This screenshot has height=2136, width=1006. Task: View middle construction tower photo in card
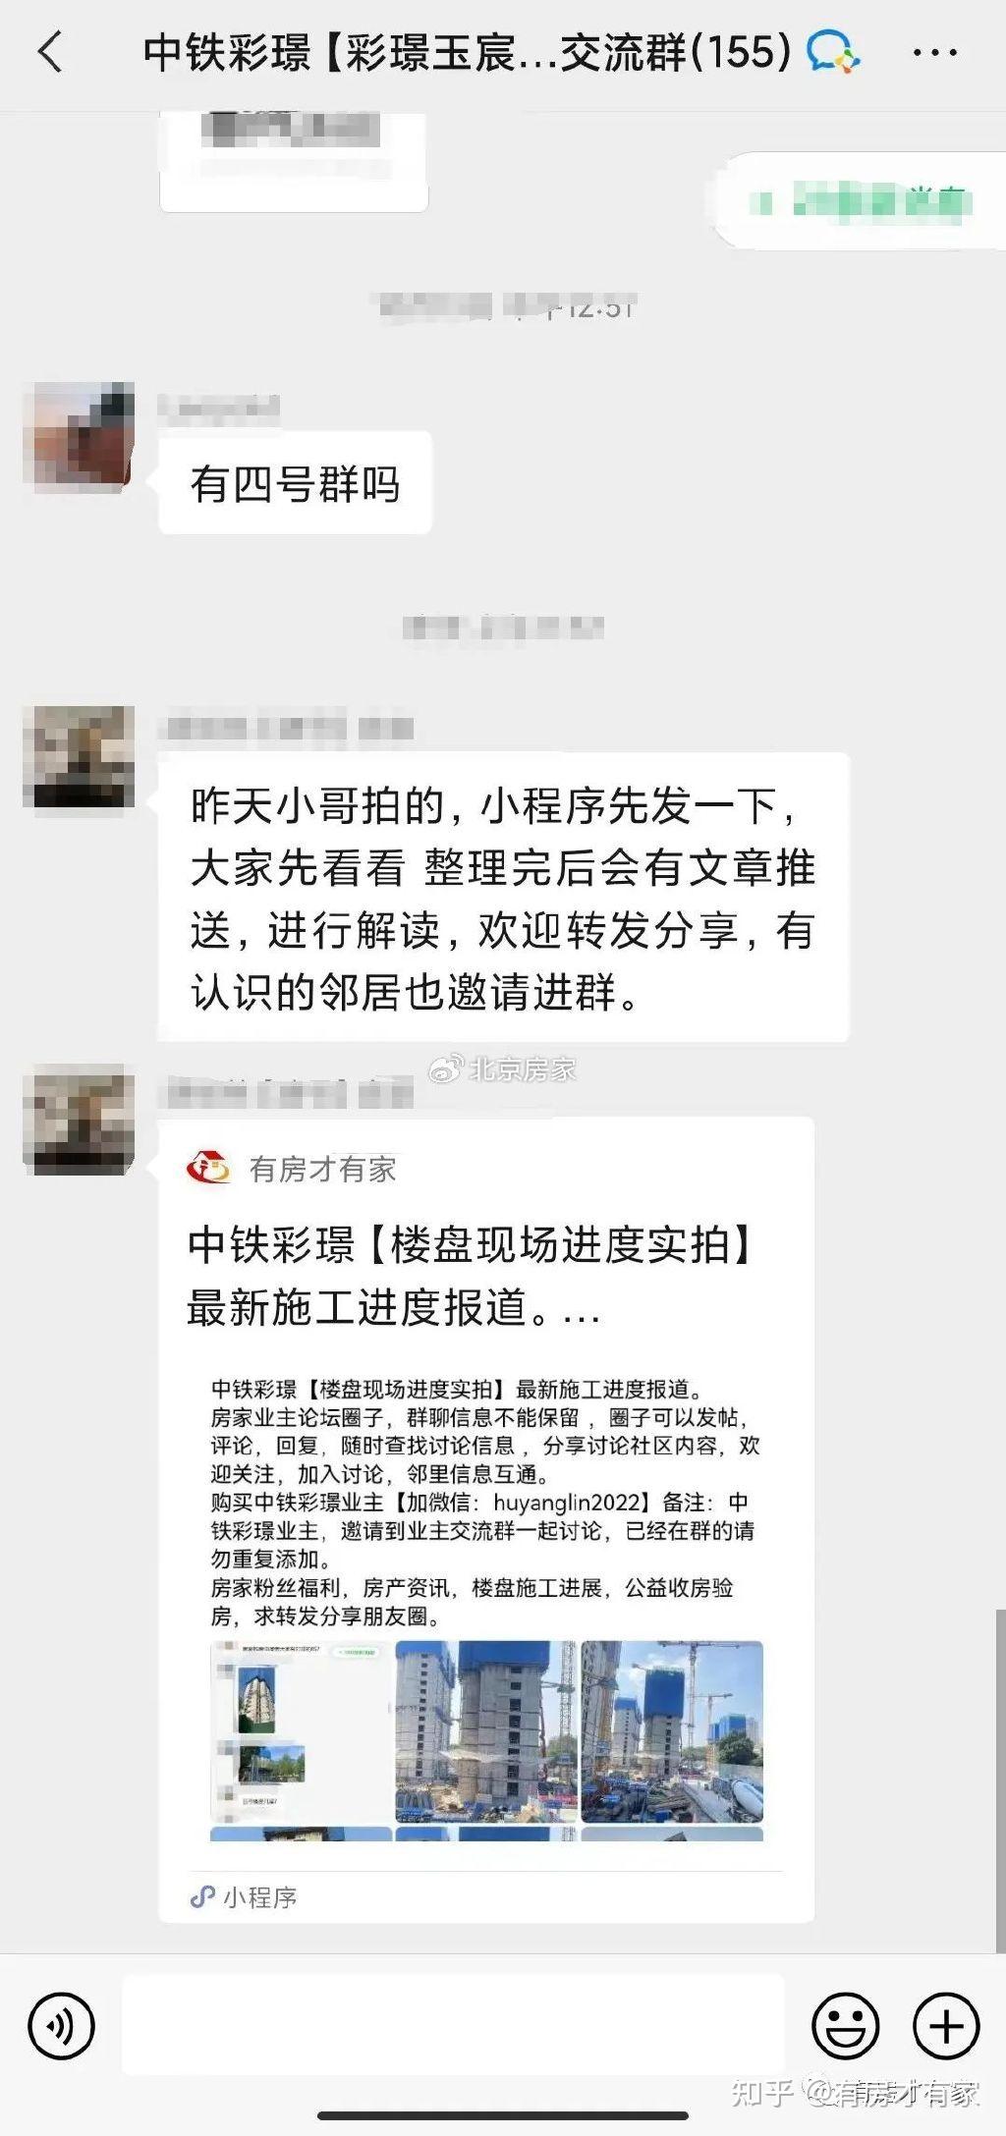tap(485, 1730)
